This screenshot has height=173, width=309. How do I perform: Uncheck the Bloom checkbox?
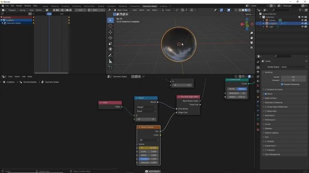(266, 94)
